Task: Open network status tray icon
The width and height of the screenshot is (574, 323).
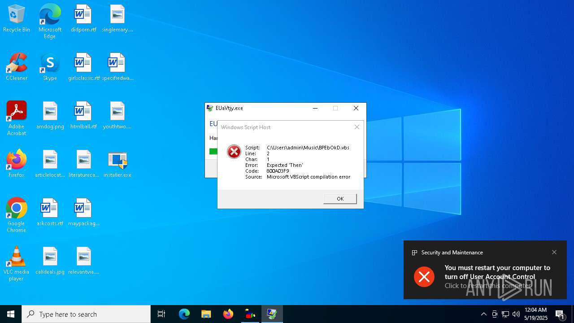Action: 505,314
